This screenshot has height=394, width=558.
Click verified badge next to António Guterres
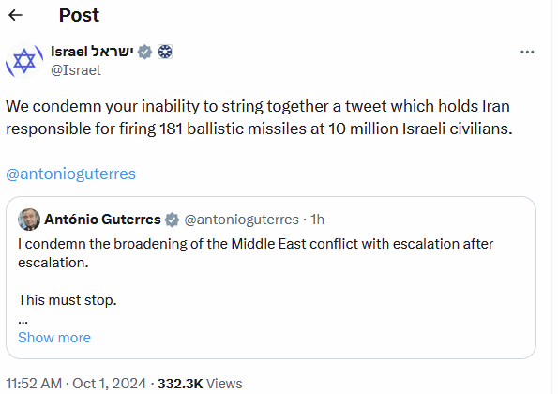tap(172, 220)
